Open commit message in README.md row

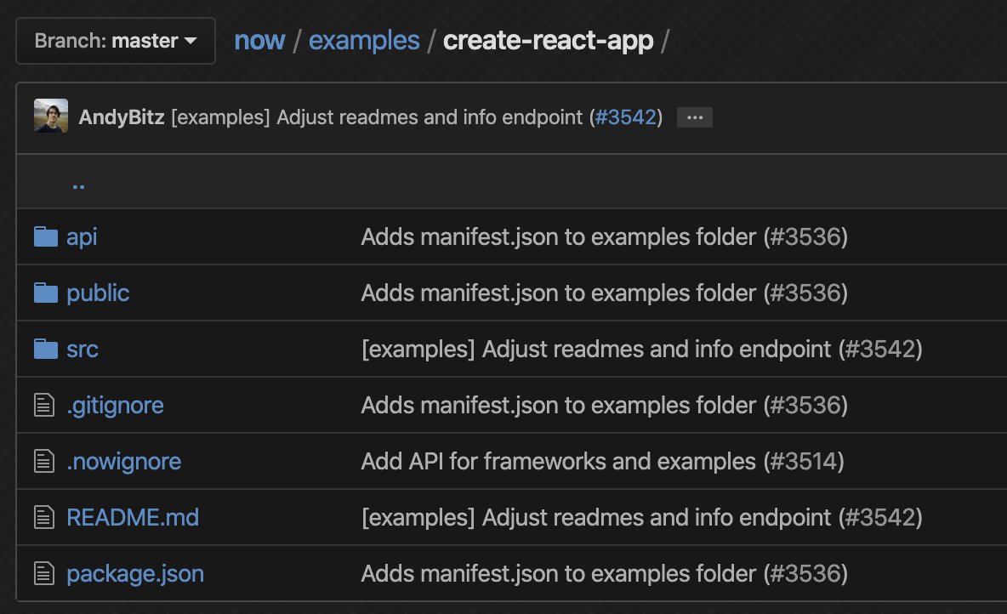[x=642, y=518]
